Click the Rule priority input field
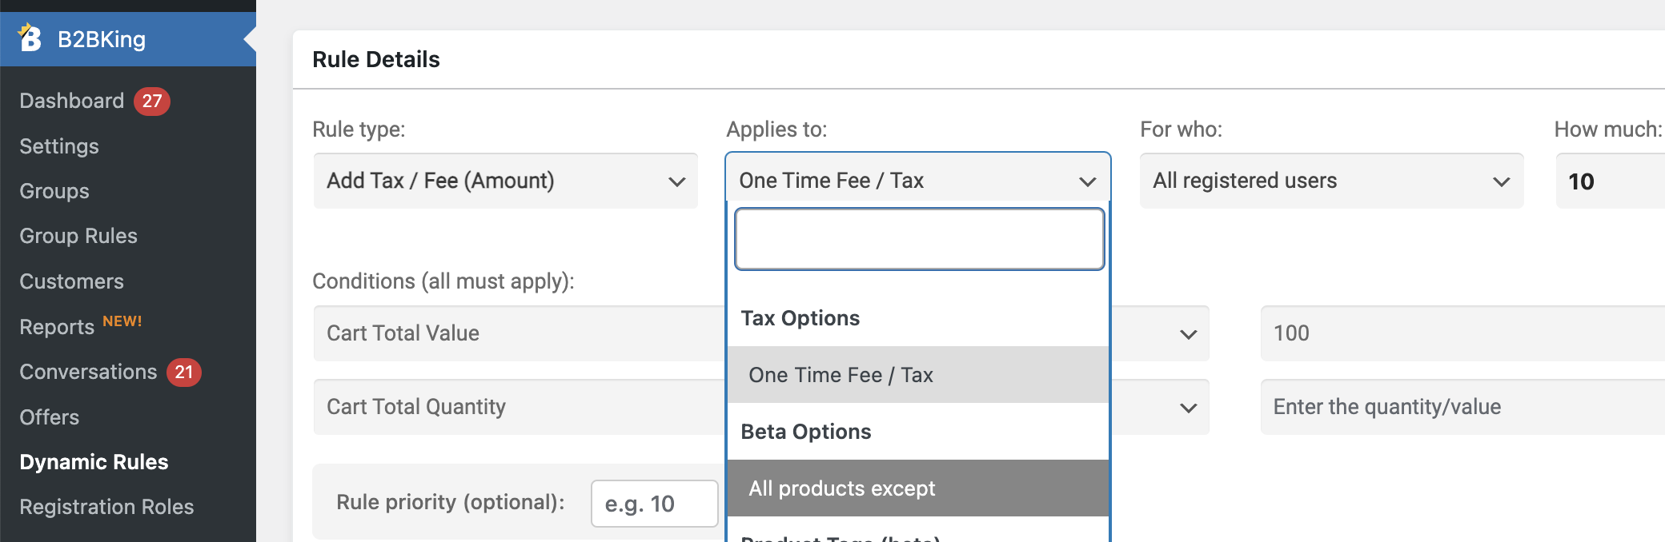1665x542 pixels. tap(654, 504)
